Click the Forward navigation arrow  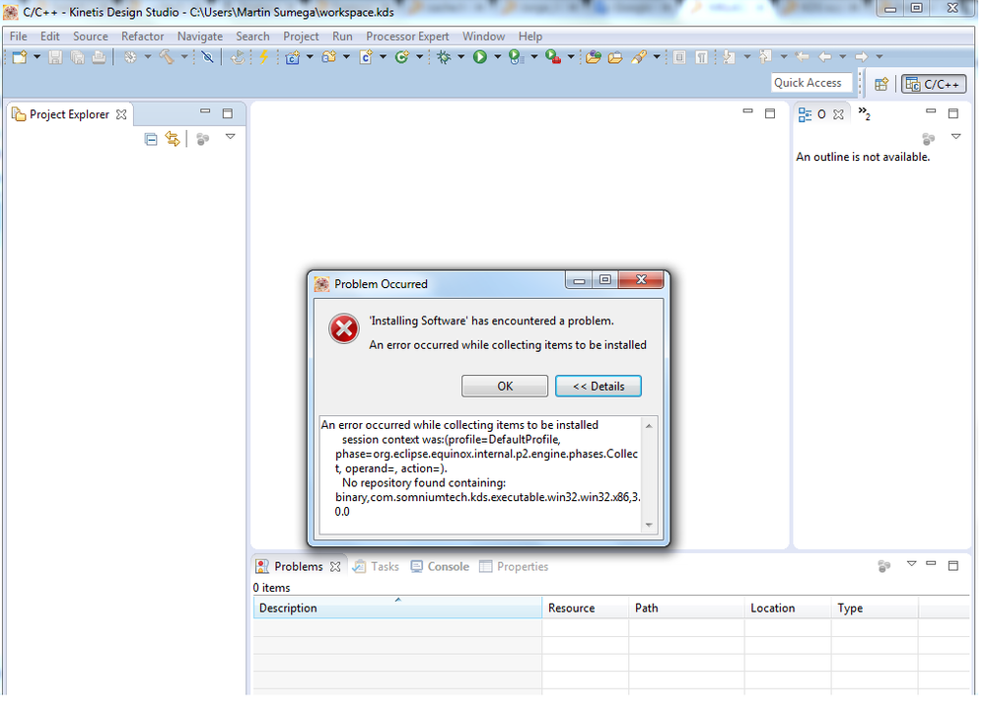click(861, 57)
